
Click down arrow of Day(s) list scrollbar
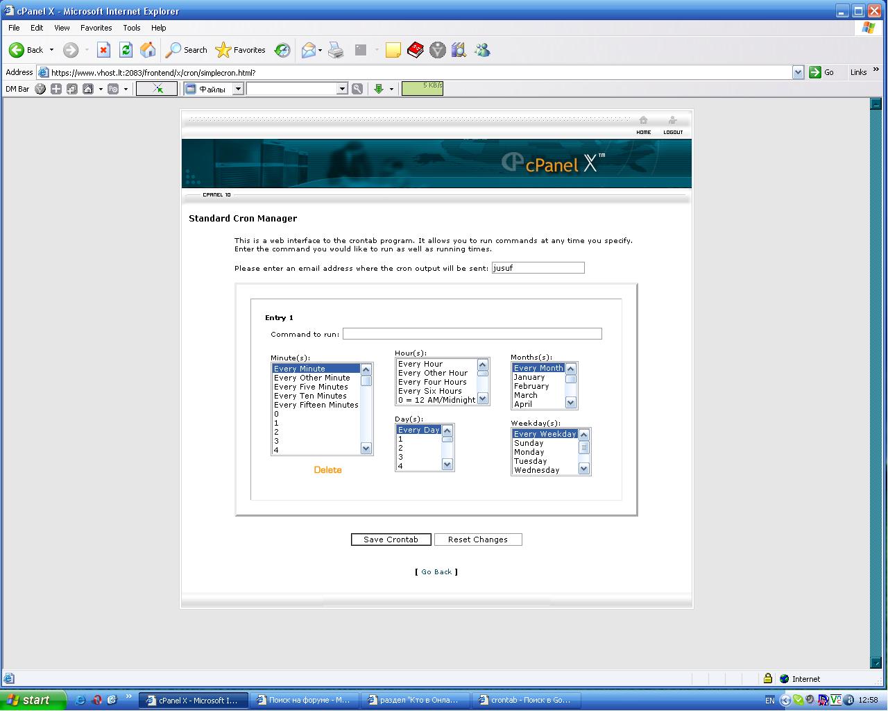(x=447, y=465)
